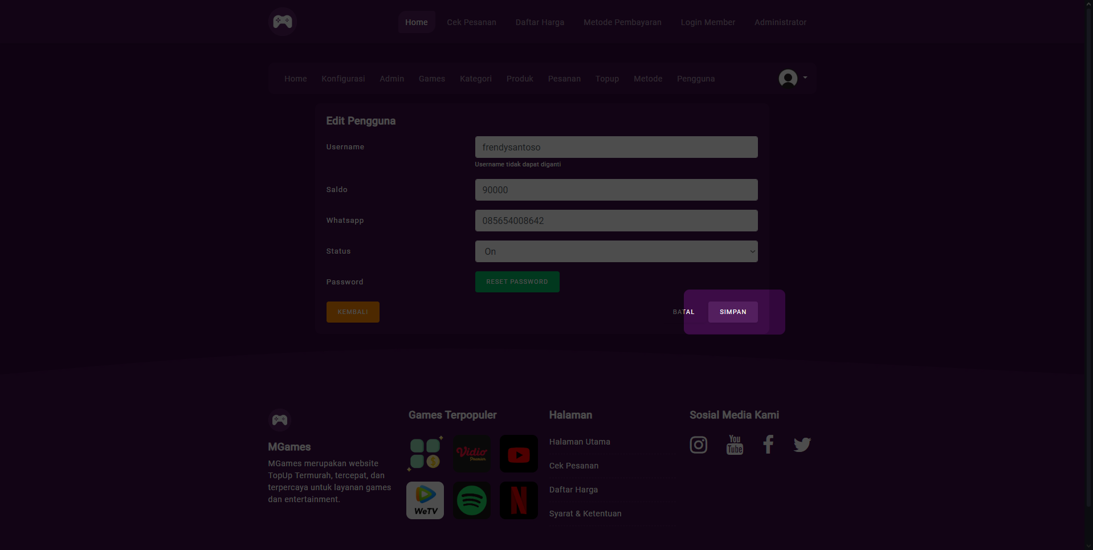Open the Topup admin tab
The width and height of the screenshot is (1093, 550).
[x=607, y=79]
